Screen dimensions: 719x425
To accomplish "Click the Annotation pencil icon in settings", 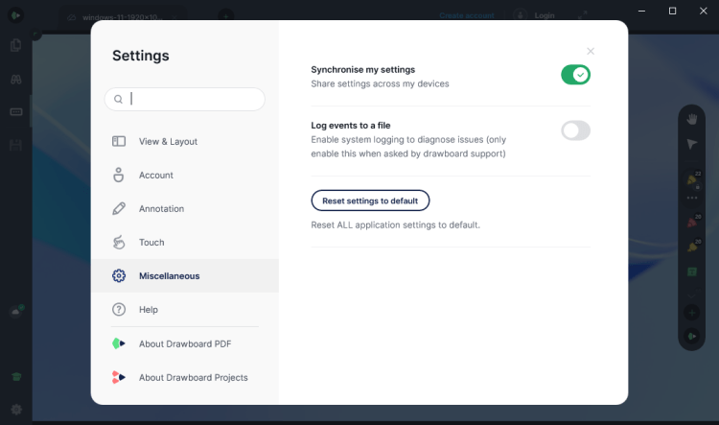I will pyautogui.click(x=119, y=208).
